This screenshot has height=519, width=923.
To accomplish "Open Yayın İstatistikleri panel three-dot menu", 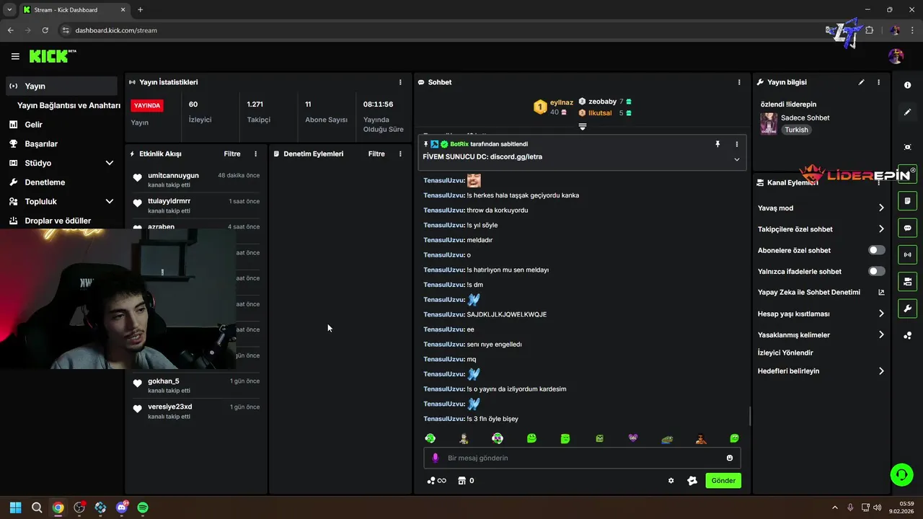I will tap(400, 82).
